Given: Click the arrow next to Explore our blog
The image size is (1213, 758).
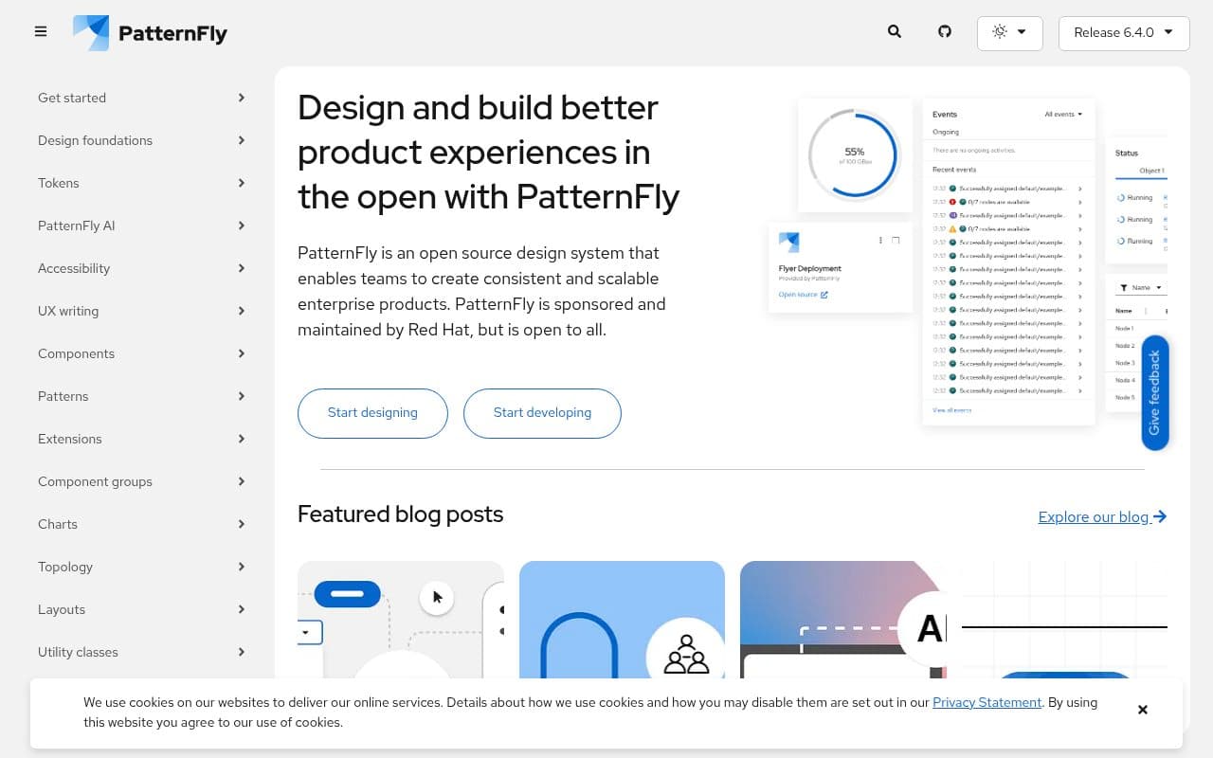Looking at the screenshot, I should [1159, 516].
